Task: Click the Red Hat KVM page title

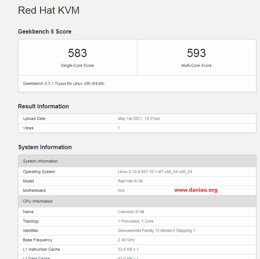Action: (49, 10)
